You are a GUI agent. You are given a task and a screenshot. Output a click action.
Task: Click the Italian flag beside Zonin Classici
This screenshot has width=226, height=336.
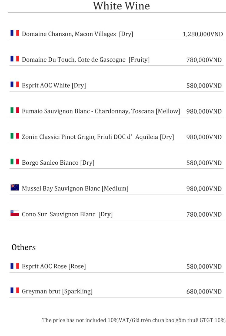(x=15, y=136)
